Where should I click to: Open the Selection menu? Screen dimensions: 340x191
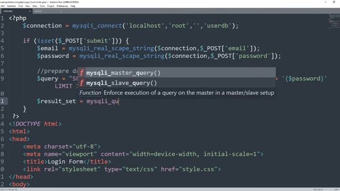click(11, 6)
